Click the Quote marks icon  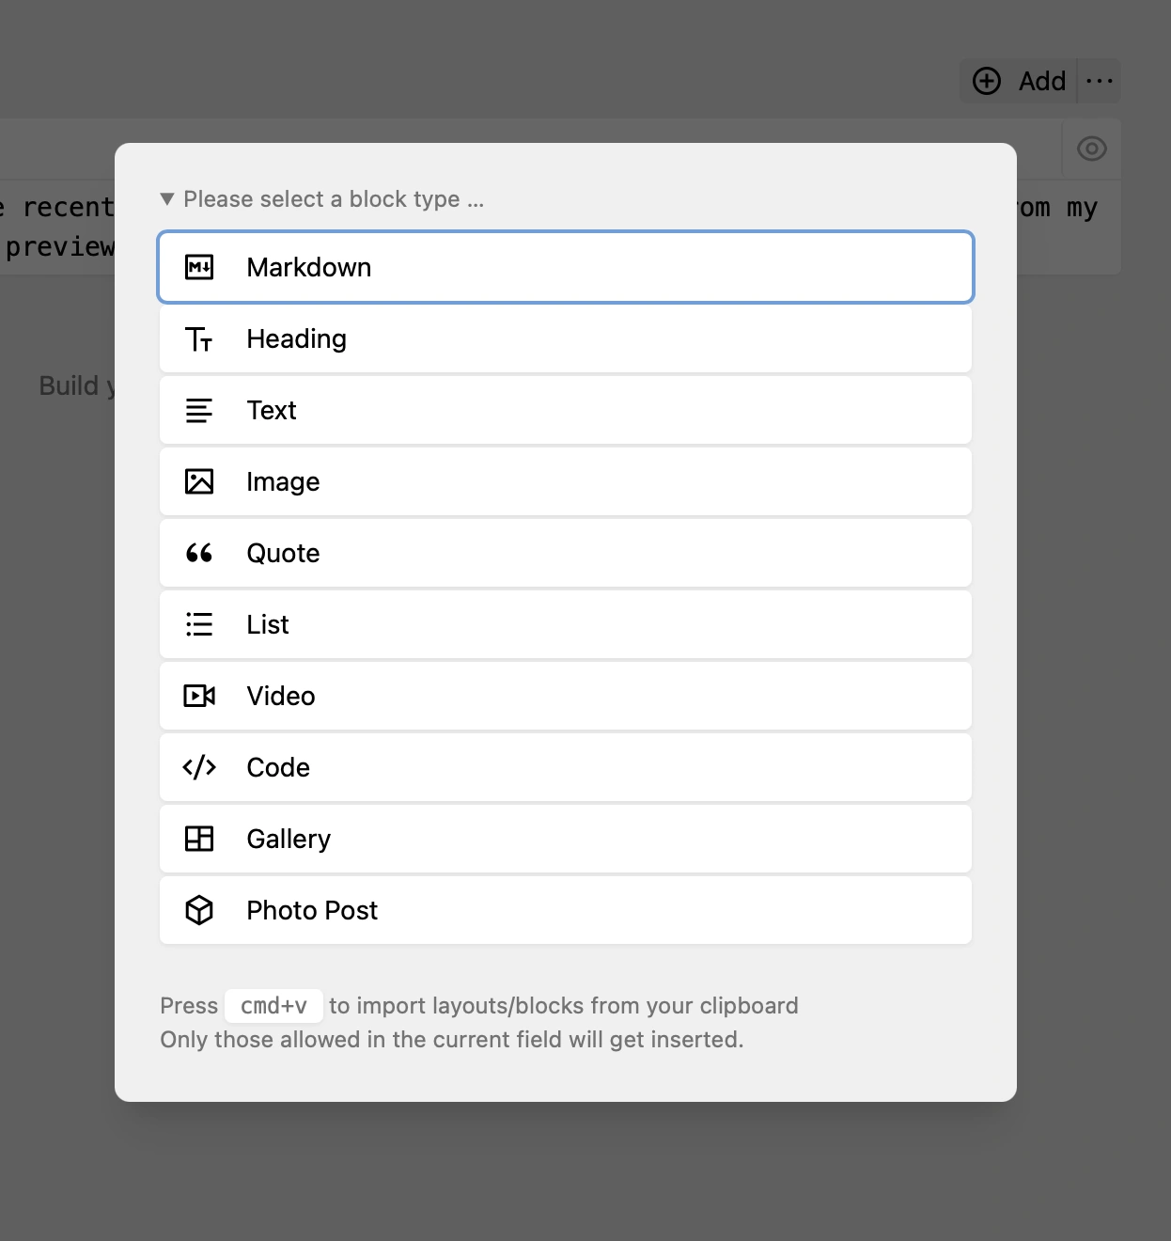199,553
